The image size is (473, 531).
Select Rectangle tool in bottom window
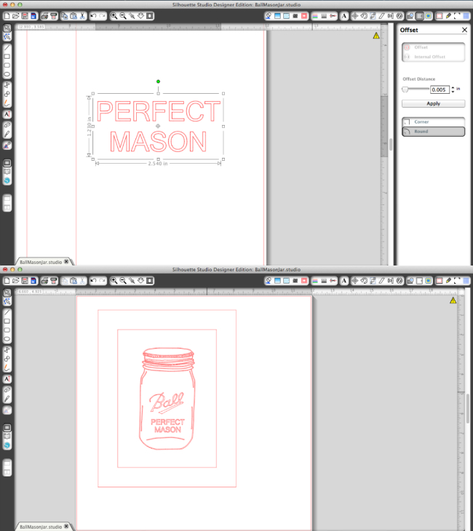7,322
